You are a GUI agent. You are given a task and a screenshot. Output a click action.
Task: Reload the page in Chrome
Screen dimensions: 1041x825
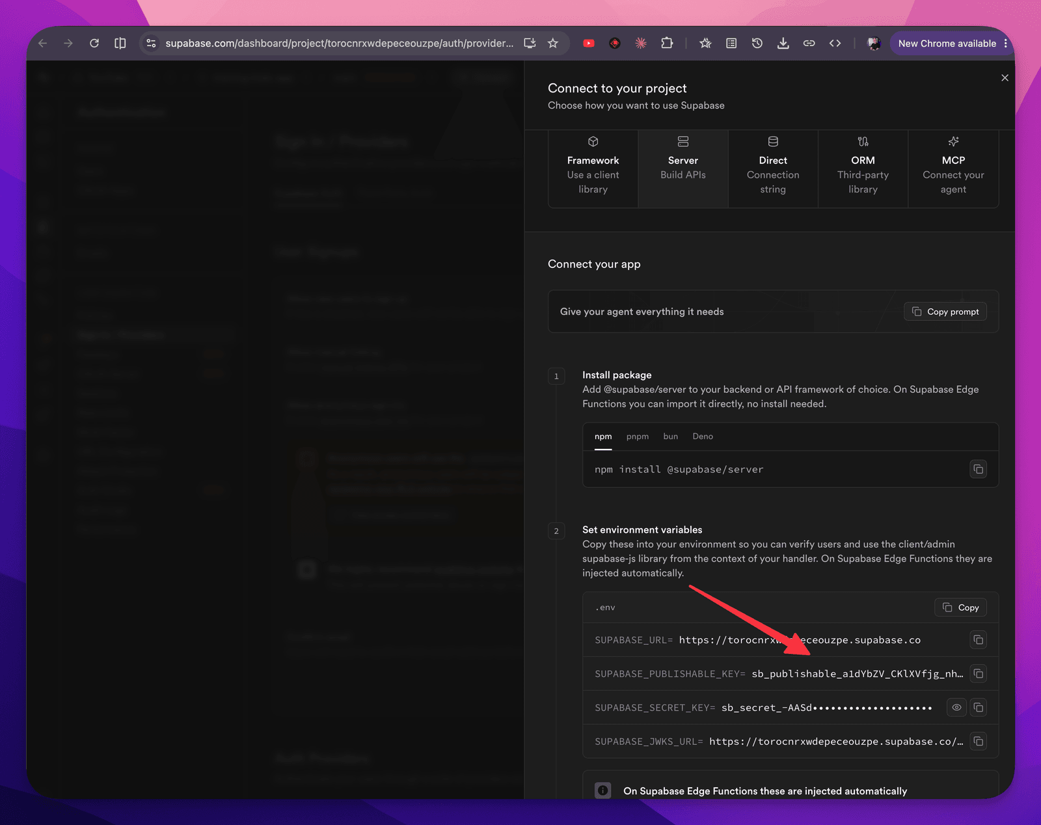(x=94, y=43)
